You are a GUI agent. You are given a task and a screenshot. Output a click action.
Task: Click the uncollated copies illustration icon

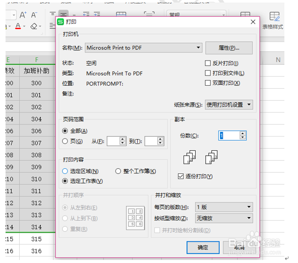[211, 157]
